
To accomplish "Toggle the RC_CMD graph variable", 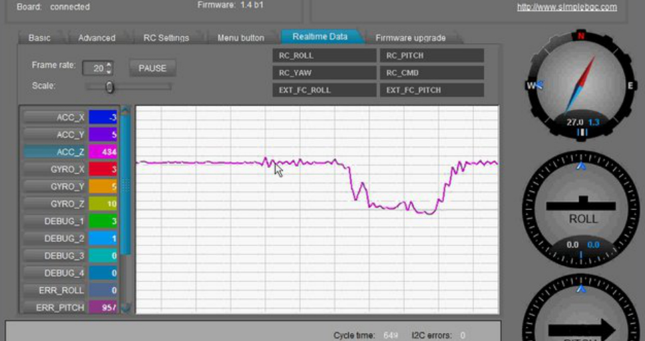I will [x=431, y=73].
